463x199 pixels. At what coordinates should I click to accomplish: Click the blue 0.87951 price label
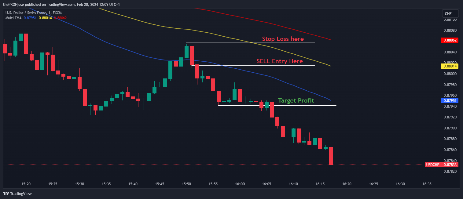tap(450, 100)
